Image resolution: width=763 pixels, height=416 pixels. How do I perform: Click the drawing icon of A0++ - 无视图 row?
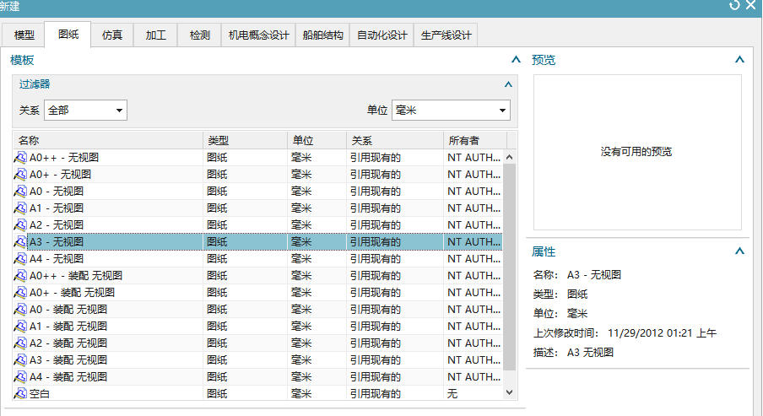pyautogui.click(x=20, y=158)
